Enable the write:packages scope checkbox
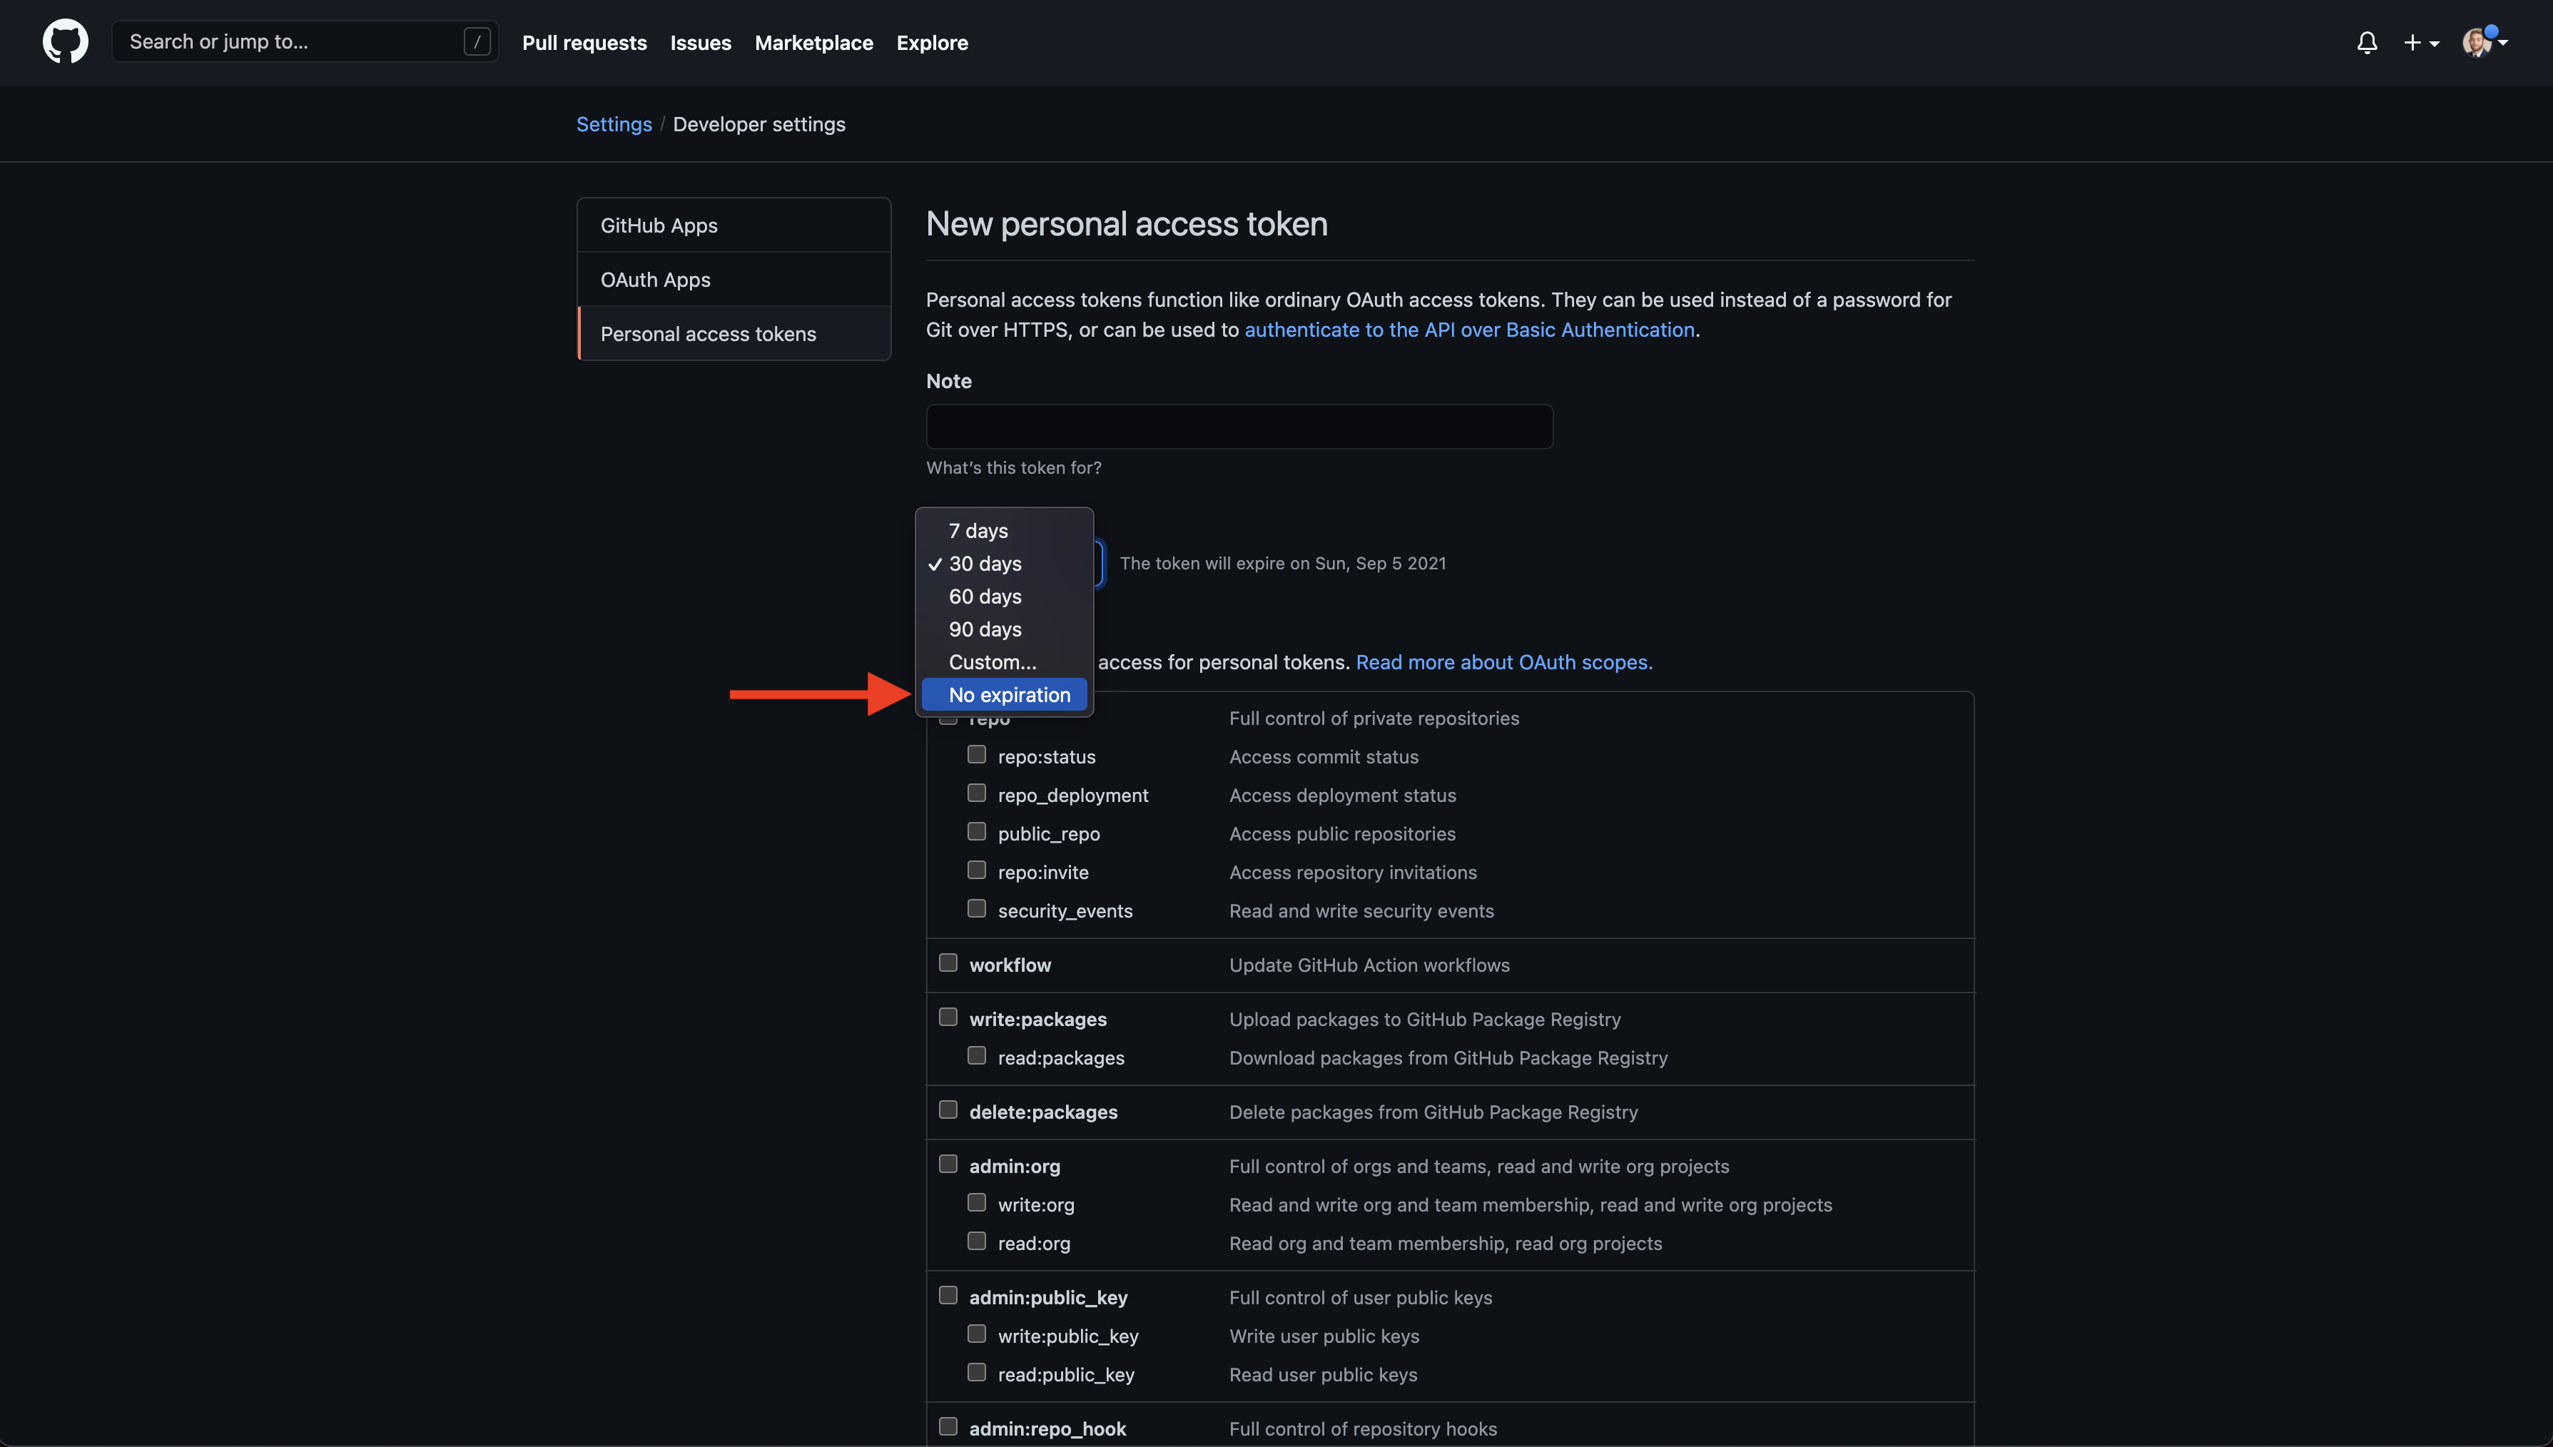Viewport: 2553px width, 1447px height. (x=948, y=1017)
